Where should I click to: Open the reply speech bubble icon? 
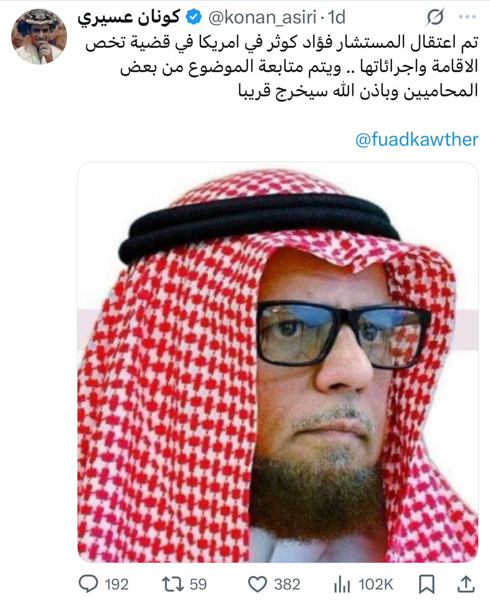(89, 585)
